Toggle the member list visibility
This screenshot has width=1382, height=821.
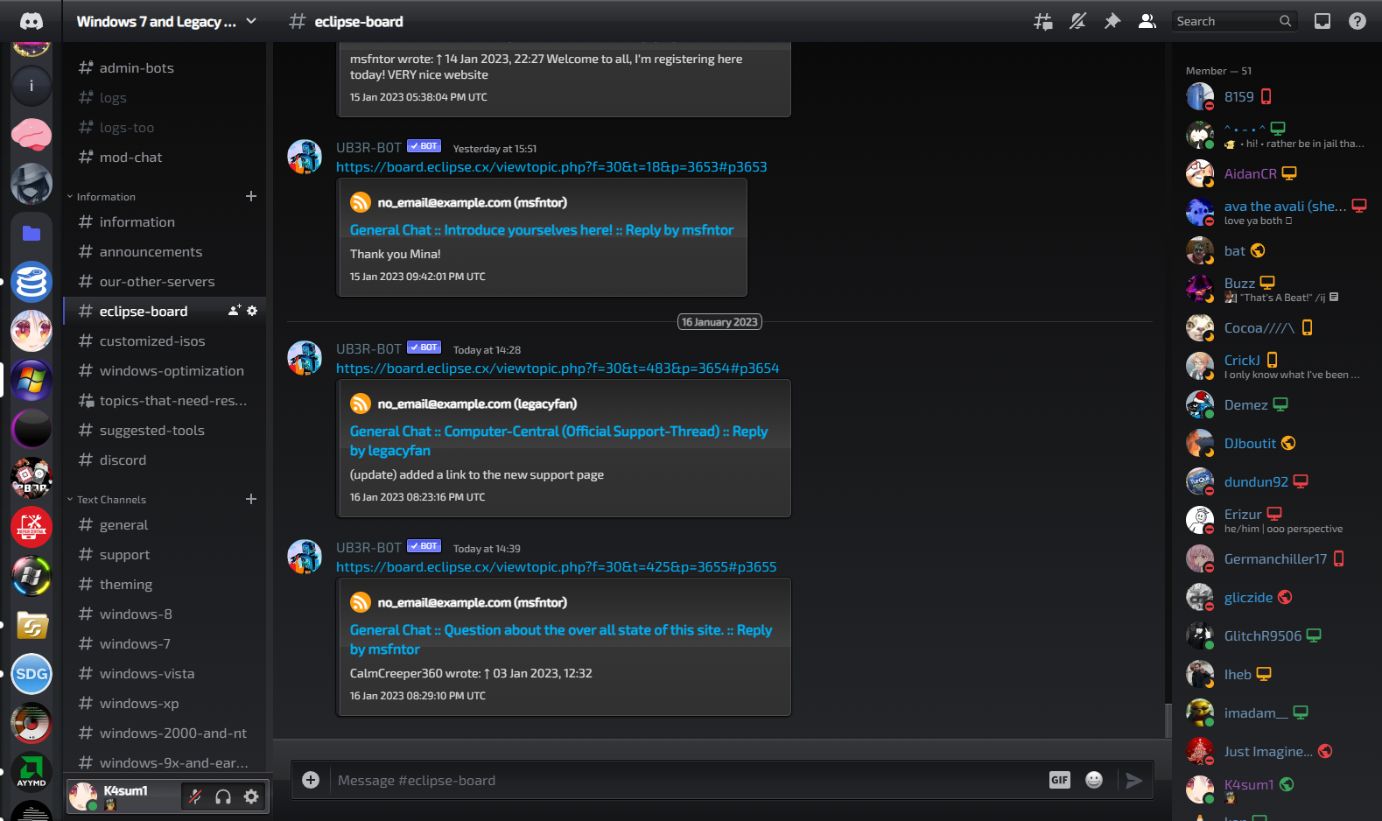click(x=1147, y=21)
